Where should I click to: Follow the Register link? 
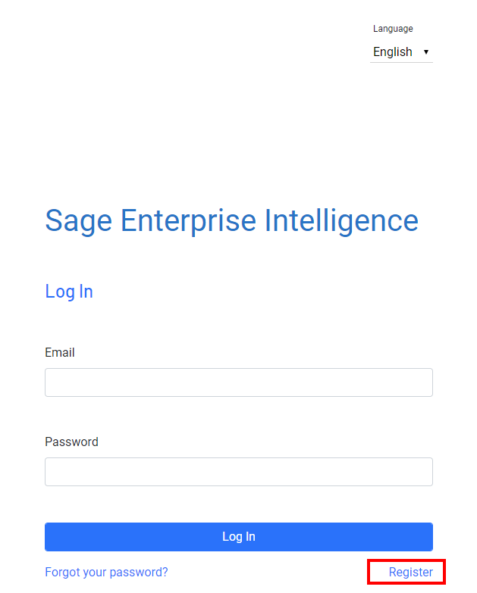[x=410, y=573]
